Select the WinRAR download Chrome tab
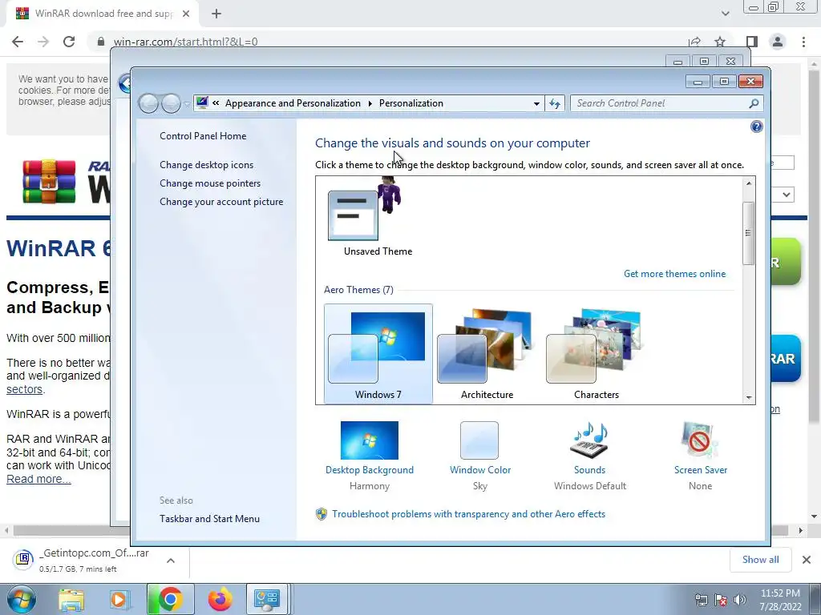 (x=103, y=14)
